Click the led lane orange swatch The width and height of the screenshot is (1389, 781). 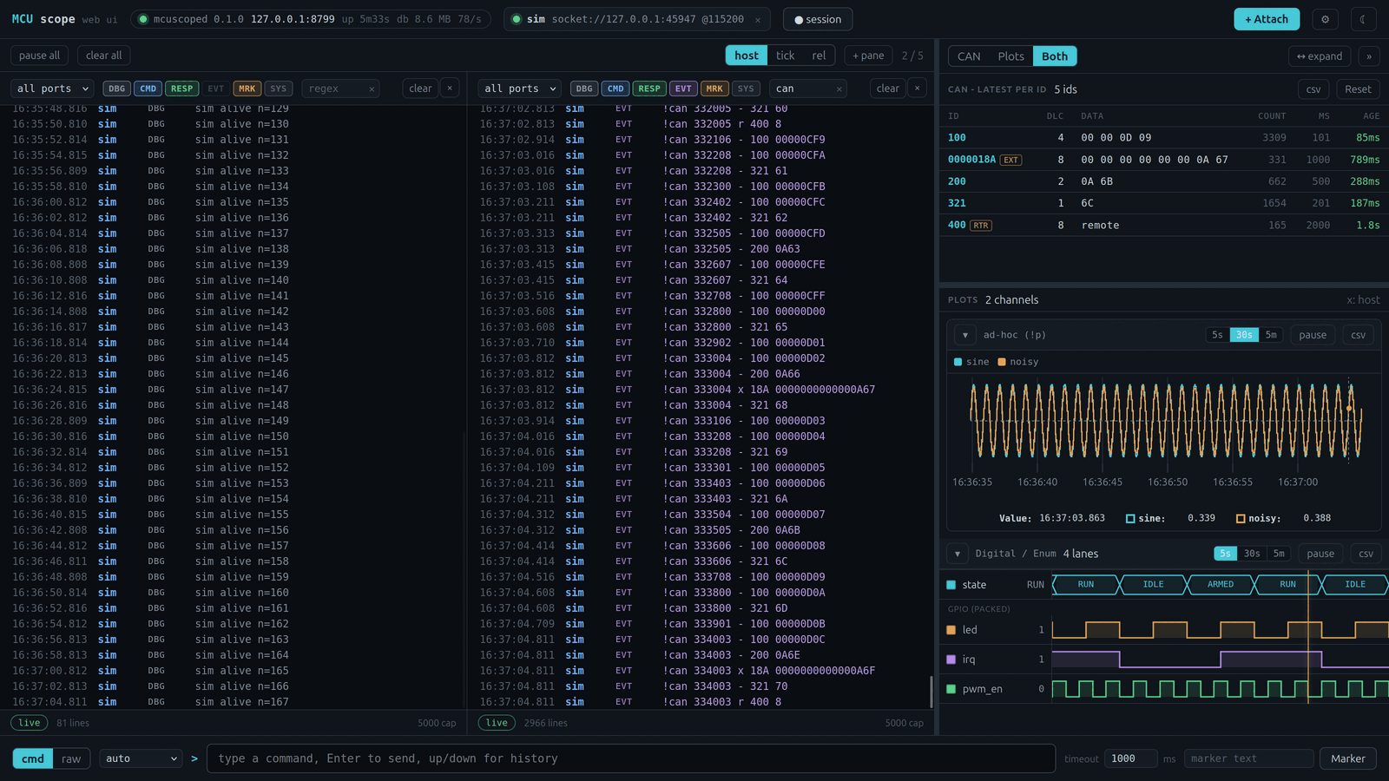[951, 630]
